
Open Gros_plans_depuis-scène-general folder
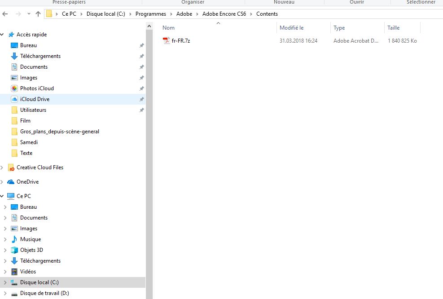[x=60, y=132]
